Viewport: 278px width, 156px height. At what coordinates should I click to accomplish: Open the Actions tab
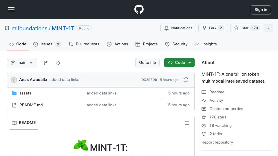pos(117,44)
